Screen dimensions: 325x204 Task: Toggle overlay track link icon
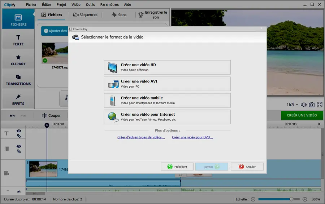(x=19, y=151)
